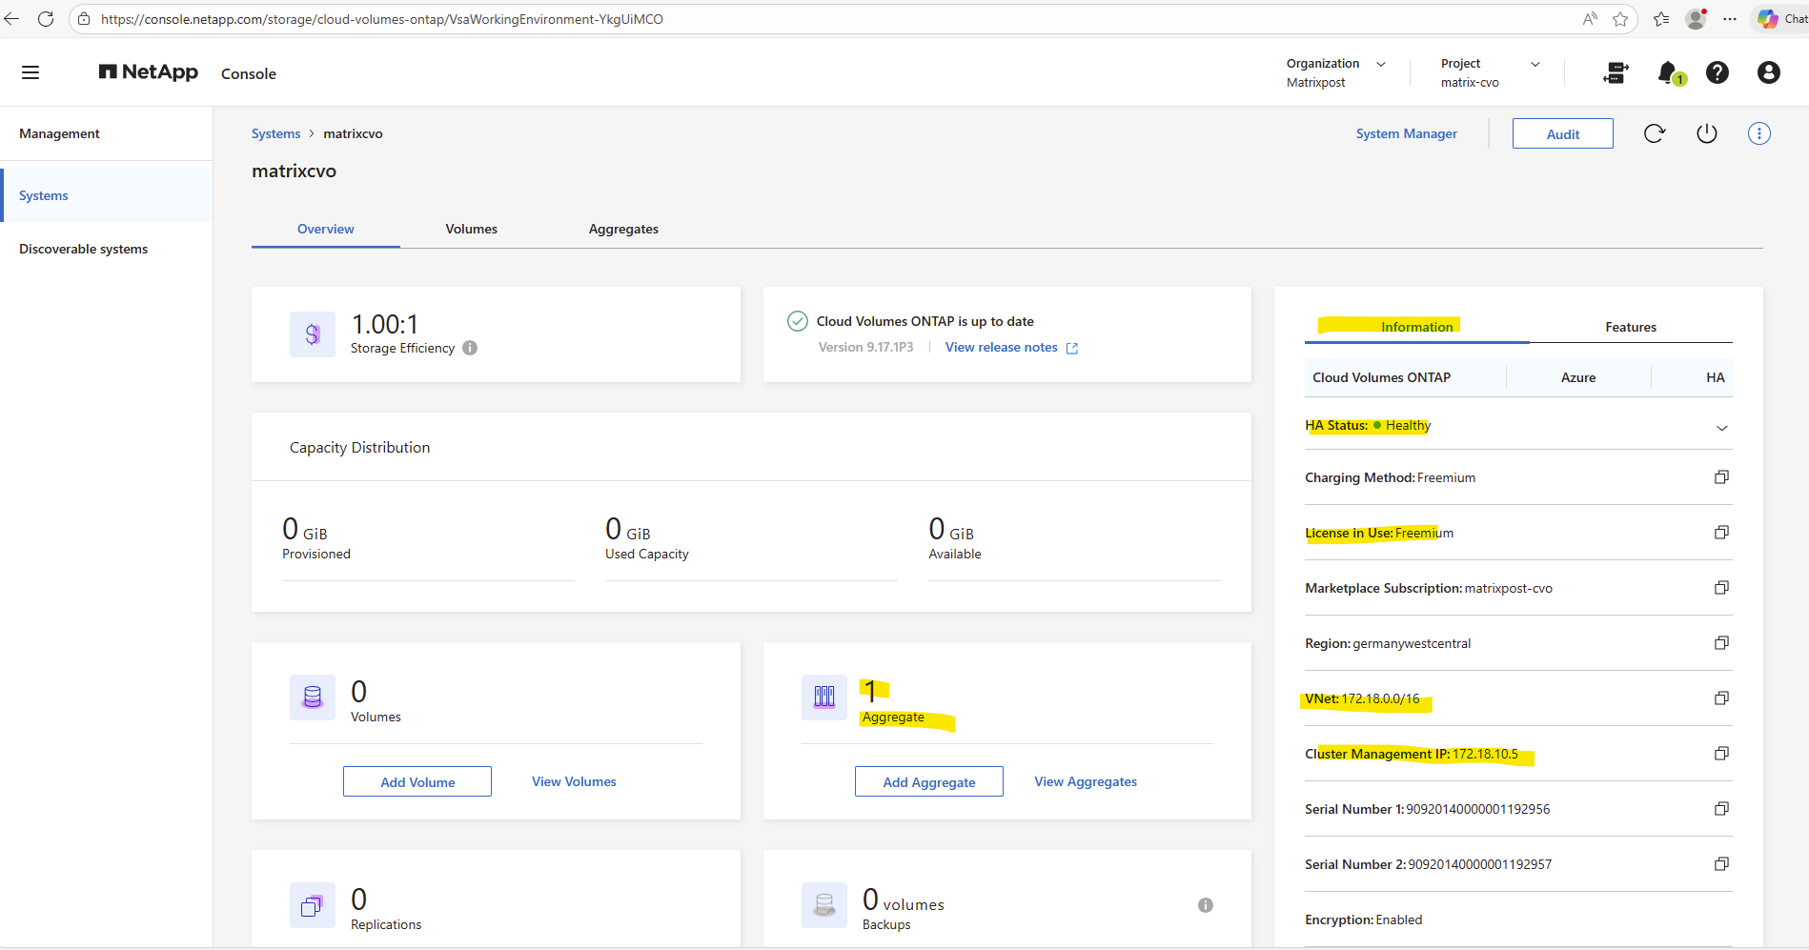Click the Add Volume button
The image size is (1809, 950).
pos(417,782)
